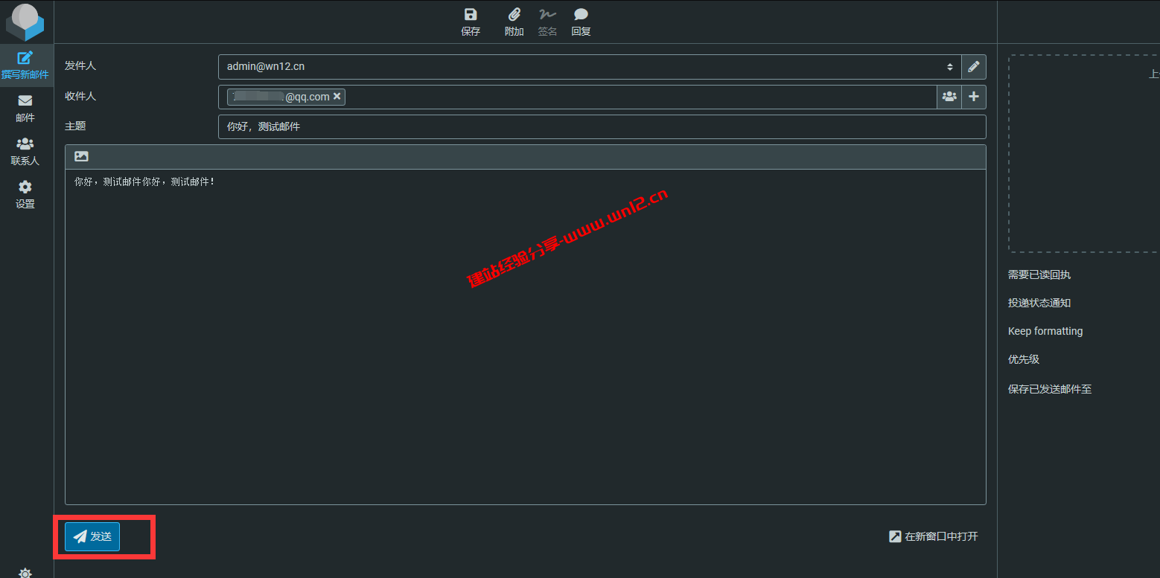Enable 投递状态通知 delivery status notification
The height and width of the screenshot is (578, 1160).
pyautogui.click(x=1039, y=303)
